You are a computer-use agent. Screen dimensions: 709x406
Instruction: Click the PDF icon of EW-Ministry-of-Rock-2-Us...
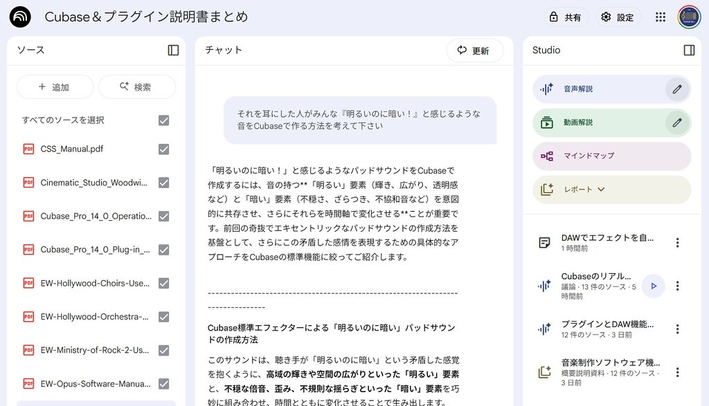[x=28, y=350]
